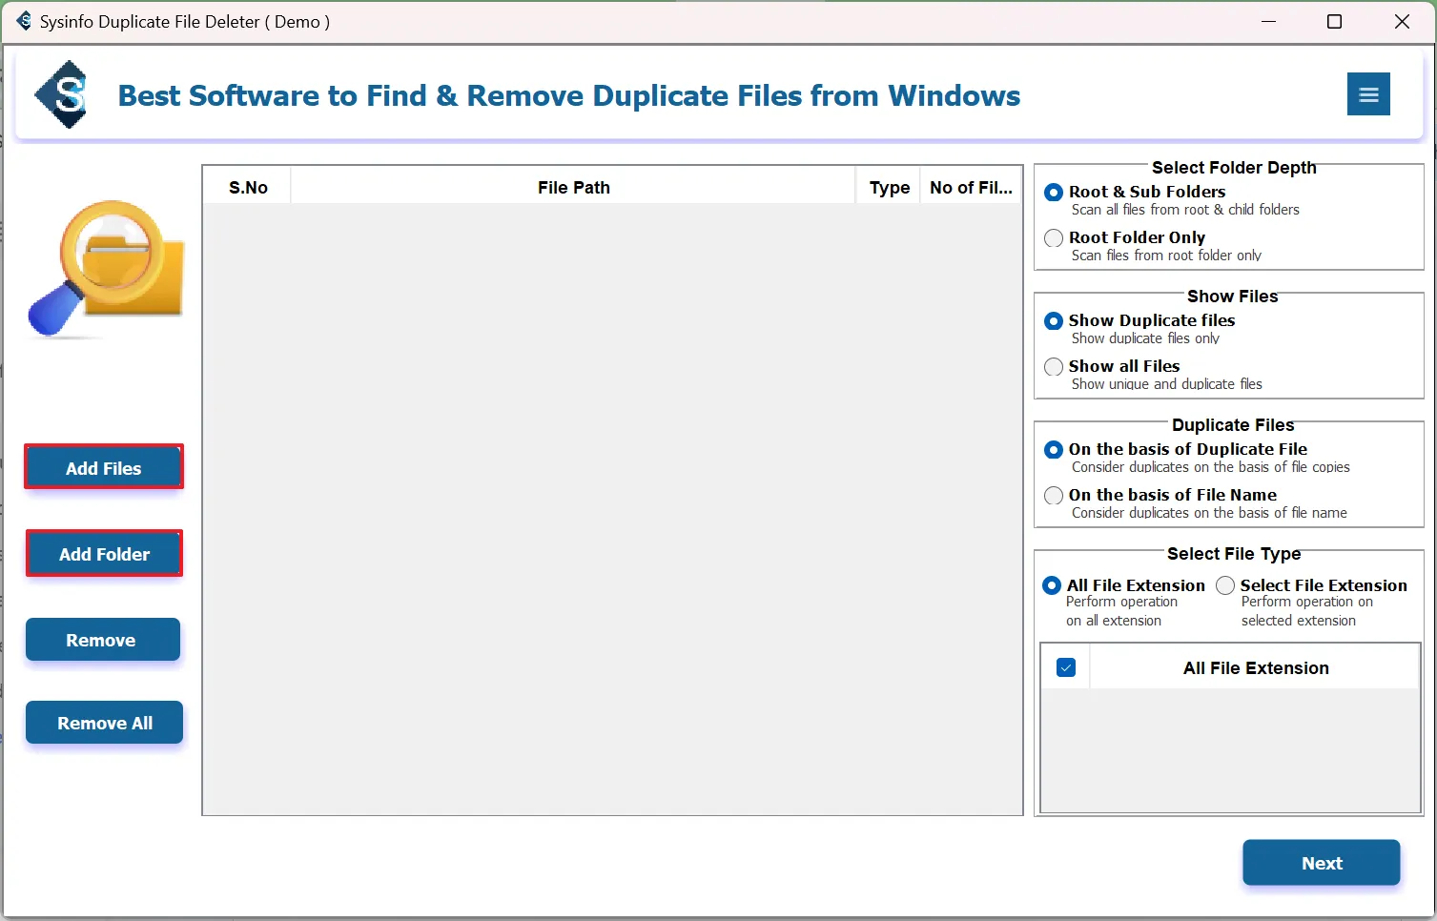The height and width of the screenshot is (921, 1437).
Task: Click the title bar app icon
Action: click(23, 21)
